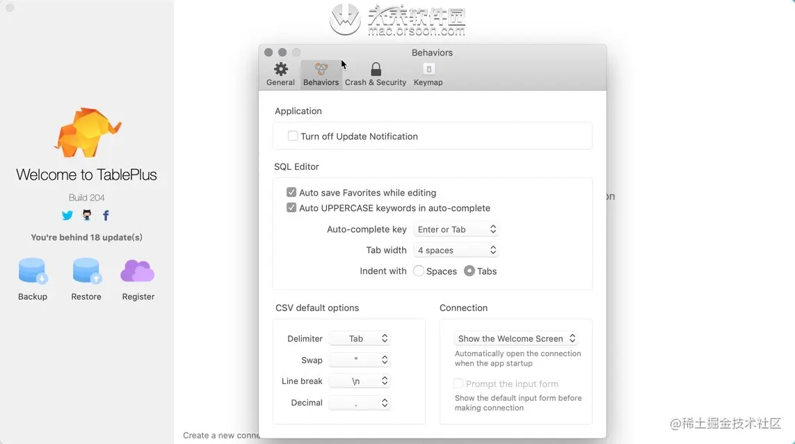Click the SQL Editor section label

(296, 166)
